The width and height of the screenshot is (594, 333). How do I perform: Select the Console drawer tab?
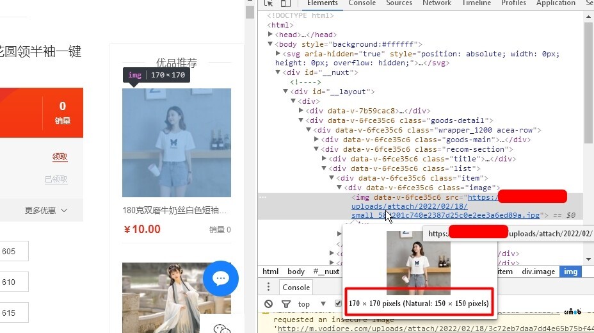296,287
